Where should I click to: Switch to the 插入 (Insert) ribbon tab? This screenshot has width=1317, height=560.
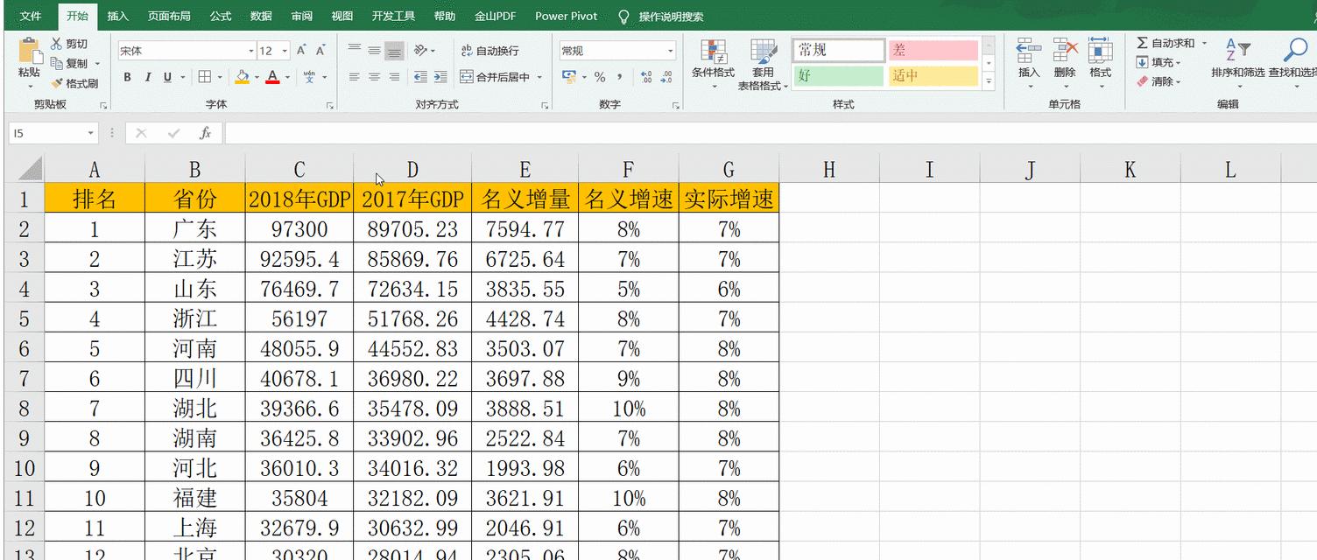(117, 16)
